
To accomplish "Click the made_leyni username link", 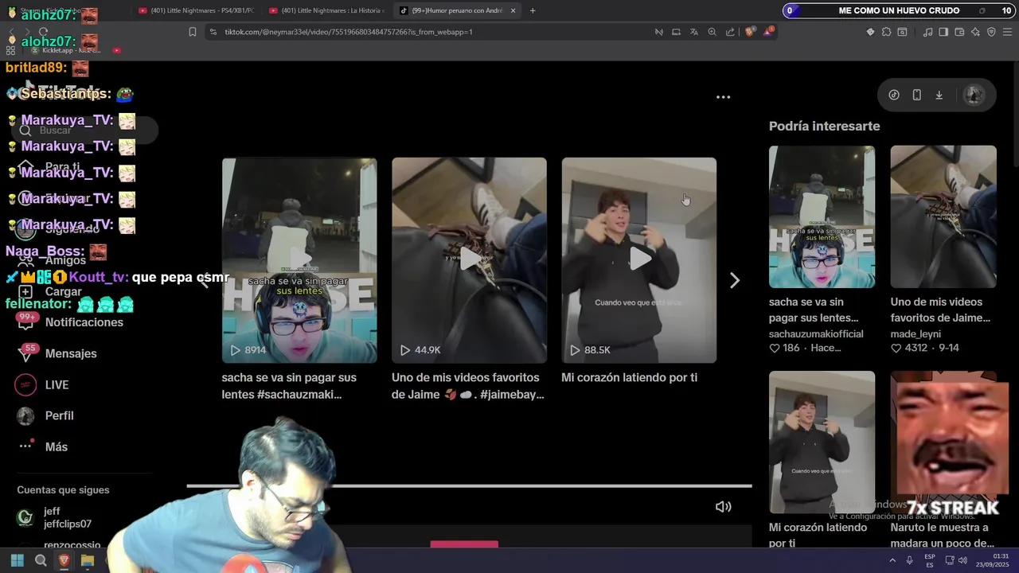I will click(916, 333).
